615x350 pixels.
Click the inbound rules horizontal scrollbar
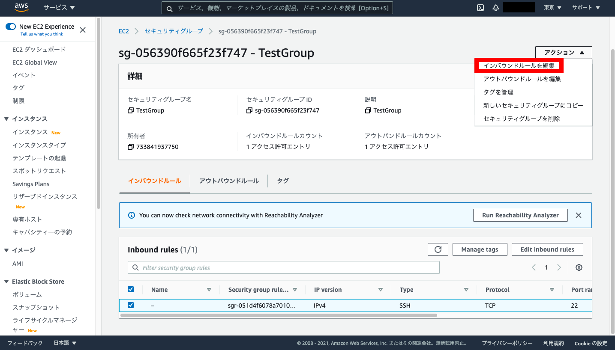279,315
